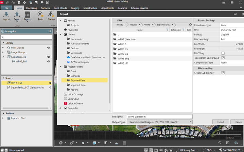244x152 pixels.
Task: Open the Reports ribbon button
Action: [28, 16]
